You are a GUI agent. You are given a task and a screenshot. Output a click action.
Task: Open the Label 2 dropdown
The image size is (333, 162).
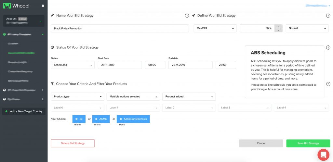pyautogui.click(x=189, y=108)
